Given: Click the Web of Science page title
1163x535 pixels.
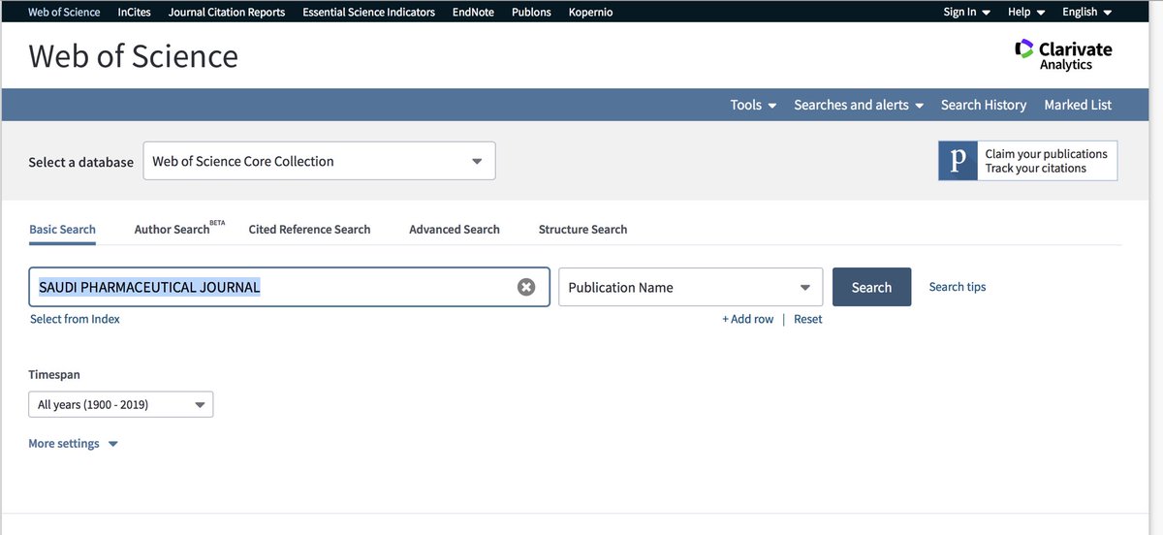Looking at the screenshot, I should point(133,56).
